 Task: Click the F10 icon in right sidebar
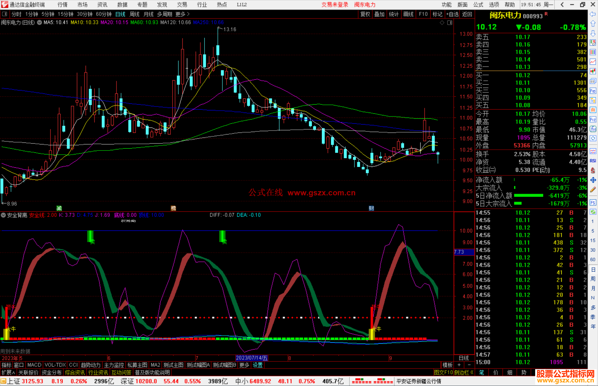point(593,91)
